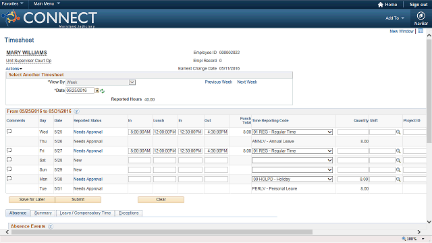This screenshot has width=432, height=243.
Task: Open Time Reporting Code dropdown for Fri 5/27
Action: click(x=292, y=151)
